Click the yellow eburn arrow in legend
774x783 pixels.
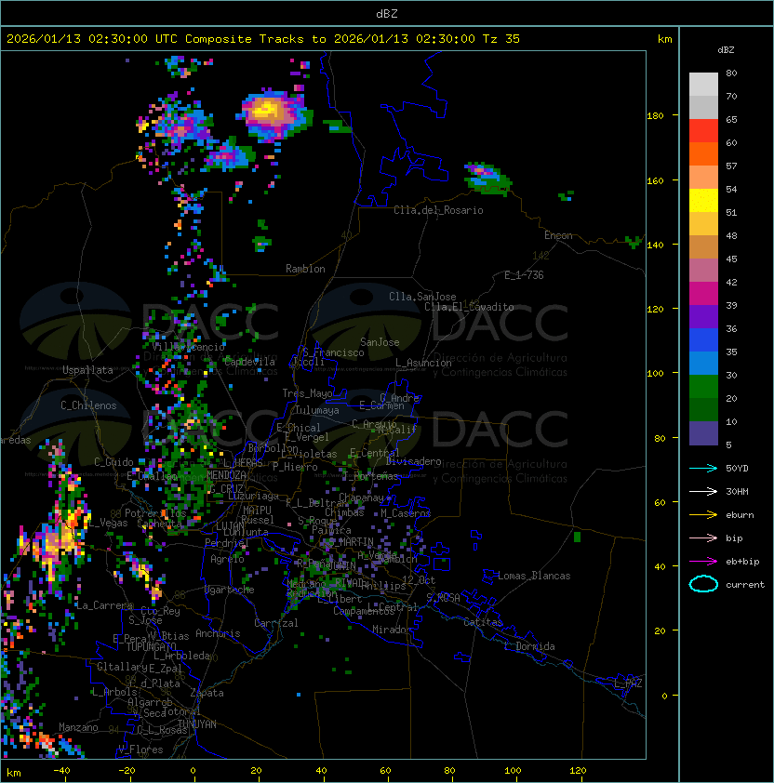(703, 515)
